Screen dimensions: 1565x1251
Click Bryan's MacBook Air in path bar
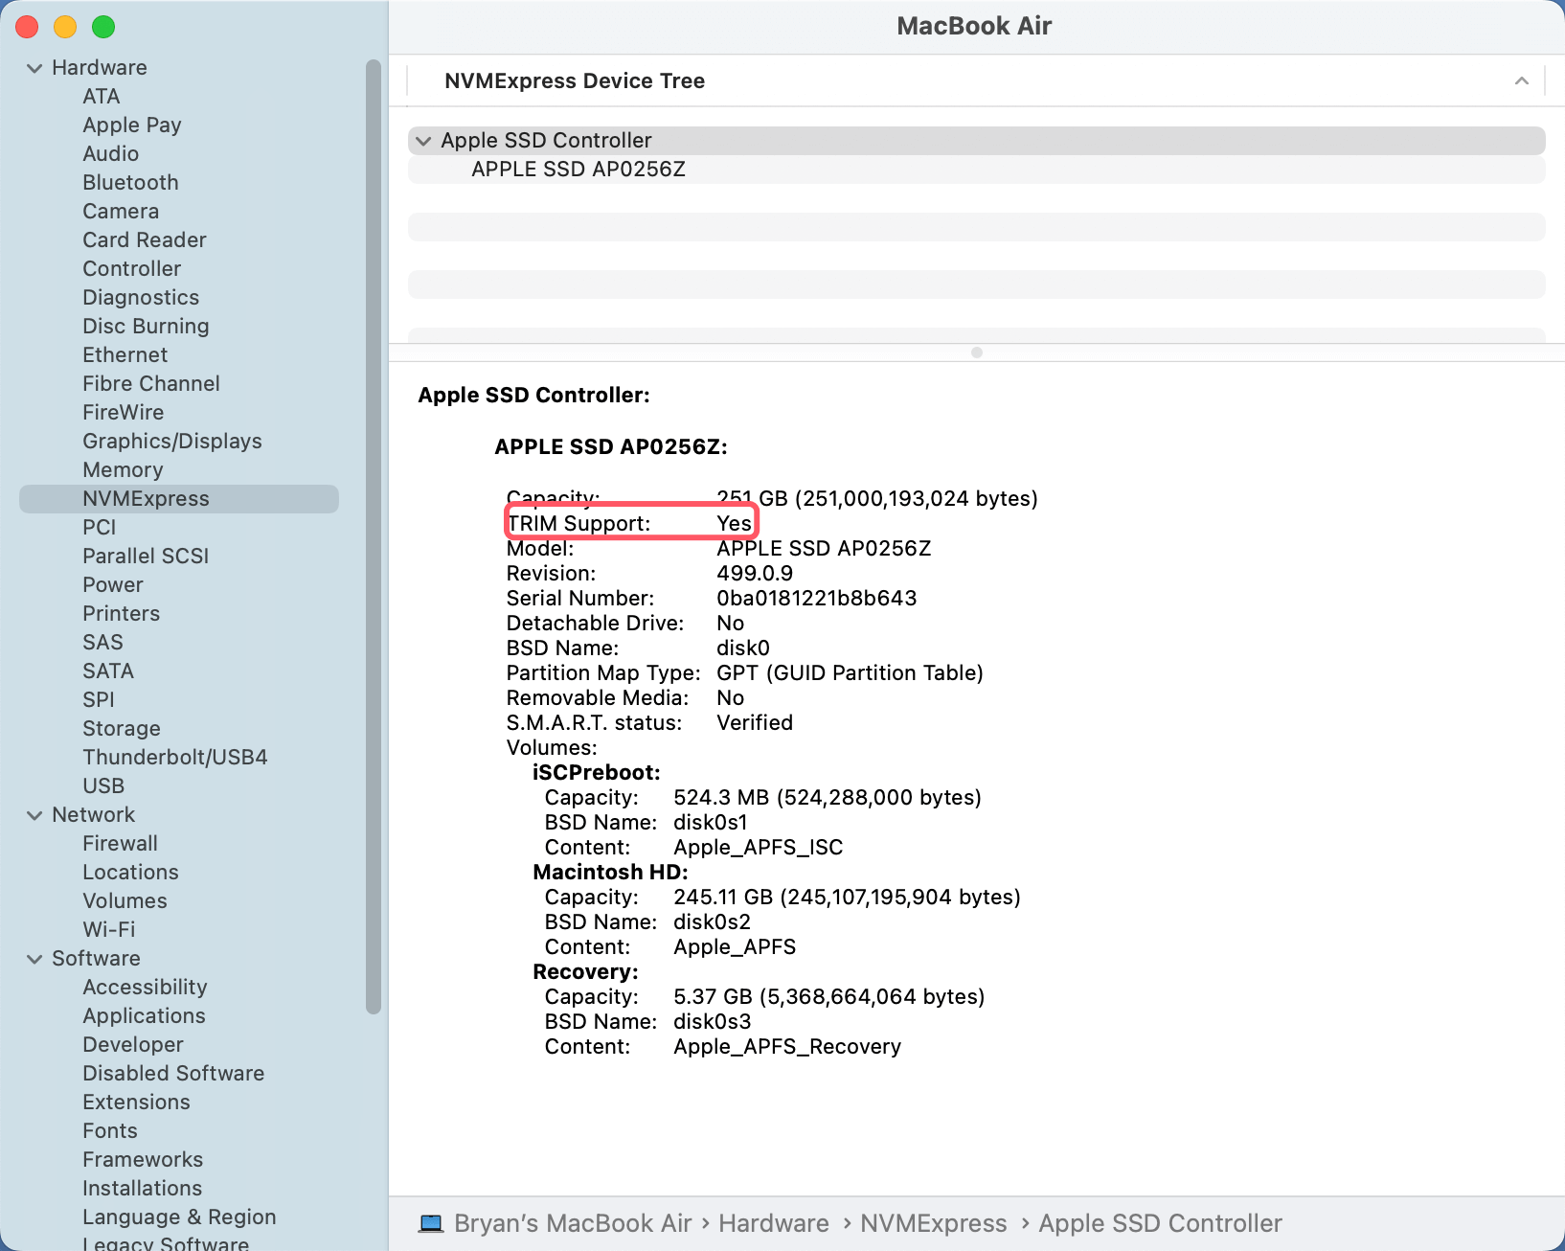click(x=572, y=1223)
